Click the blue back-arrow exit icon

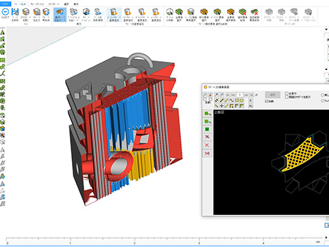point(5,12)
